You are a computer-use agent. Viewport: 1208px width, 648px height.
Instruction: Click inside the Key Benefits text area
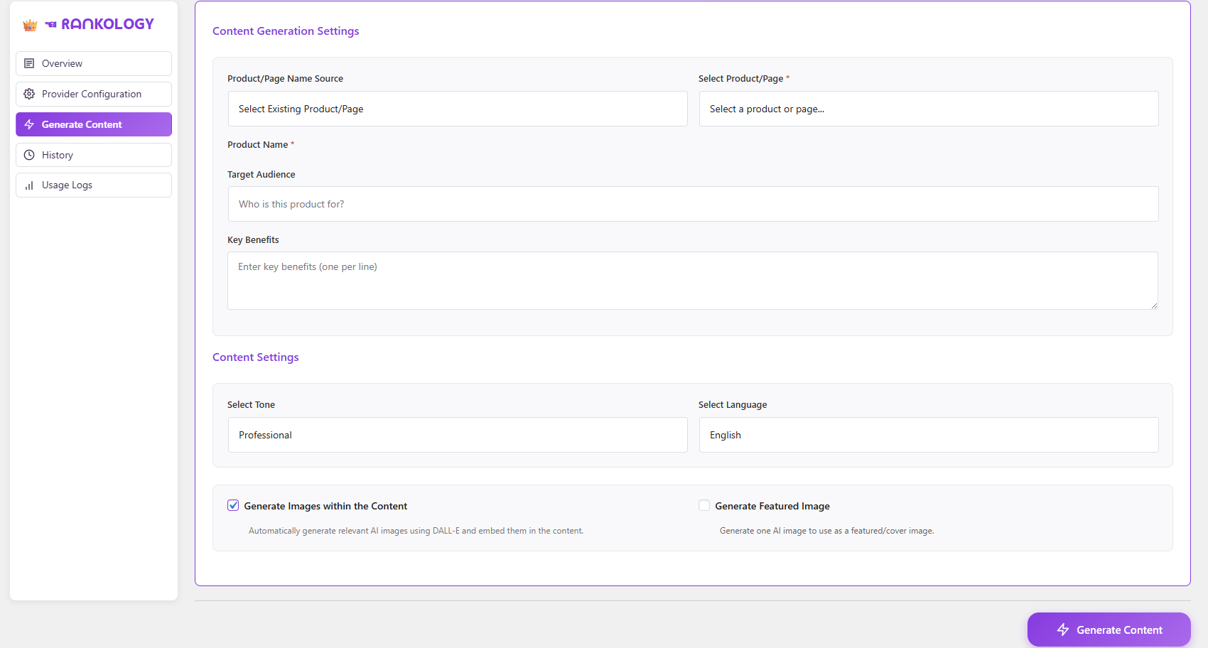693,281
